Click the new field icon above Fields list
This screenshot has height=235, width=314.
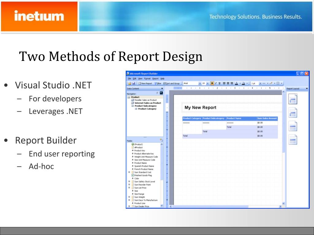point(161,140)
